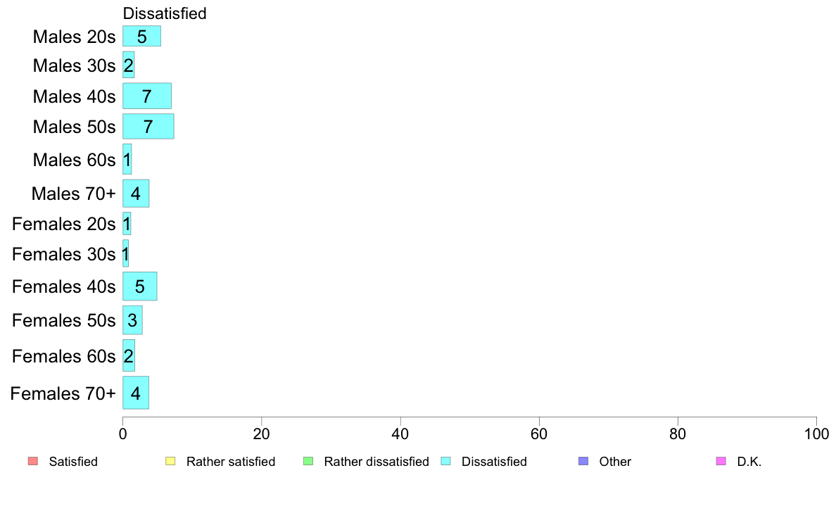Click the Females 70+ bar
Image resolution: width=836 pixels, height=518 pixels.
[x=136, y=393]
